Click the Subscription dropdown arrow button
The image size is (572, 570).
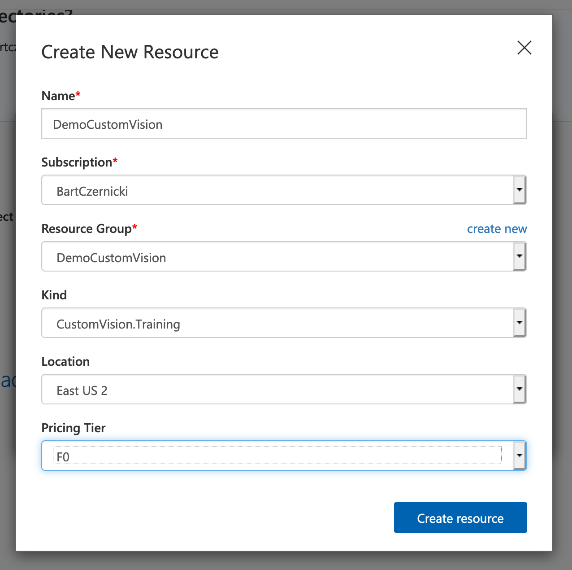coord(519,190)
